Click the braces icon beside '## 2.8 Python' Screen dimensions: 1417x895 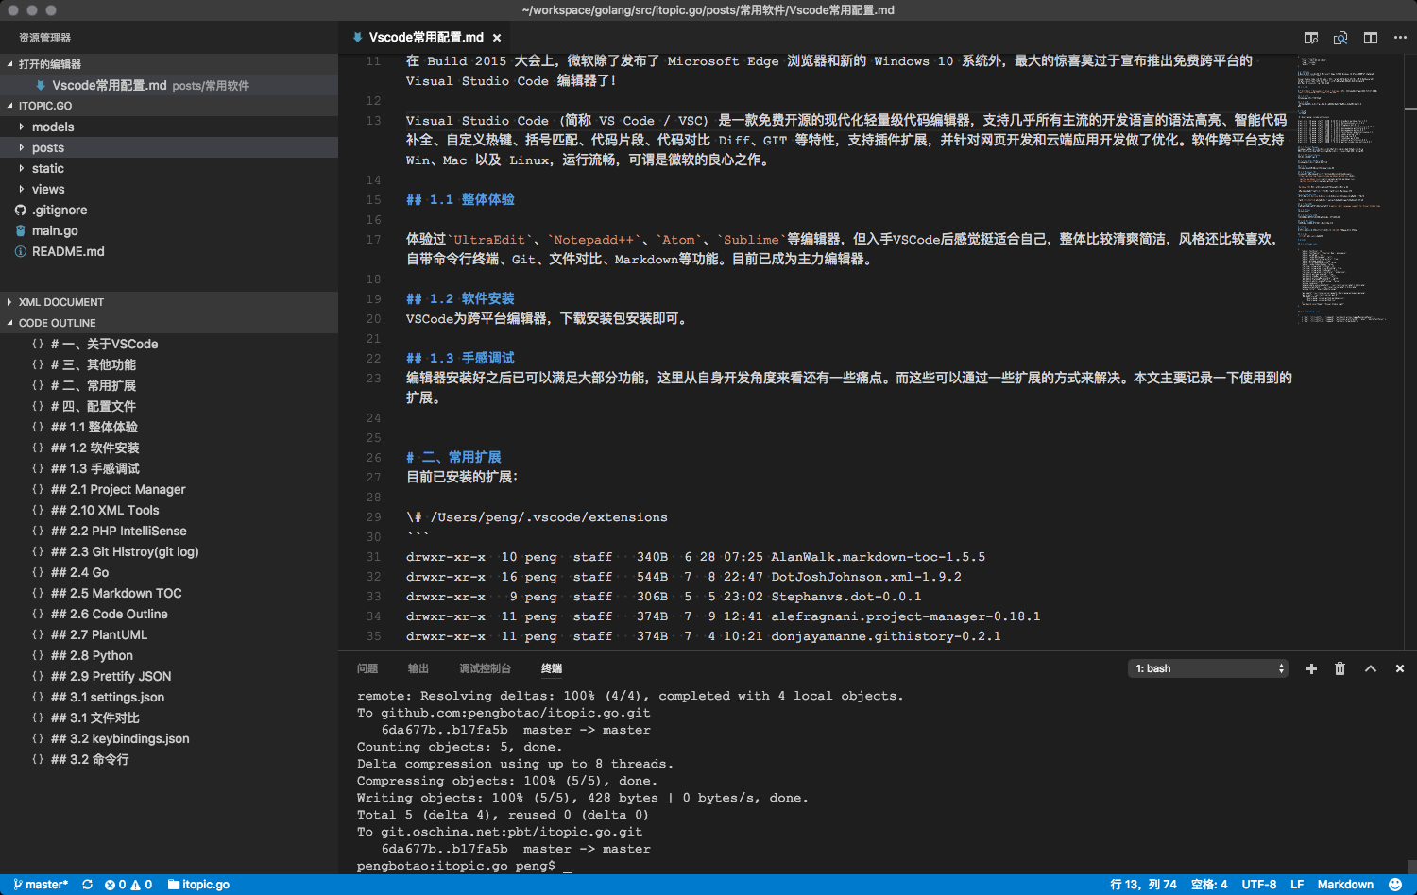point(38,655)
